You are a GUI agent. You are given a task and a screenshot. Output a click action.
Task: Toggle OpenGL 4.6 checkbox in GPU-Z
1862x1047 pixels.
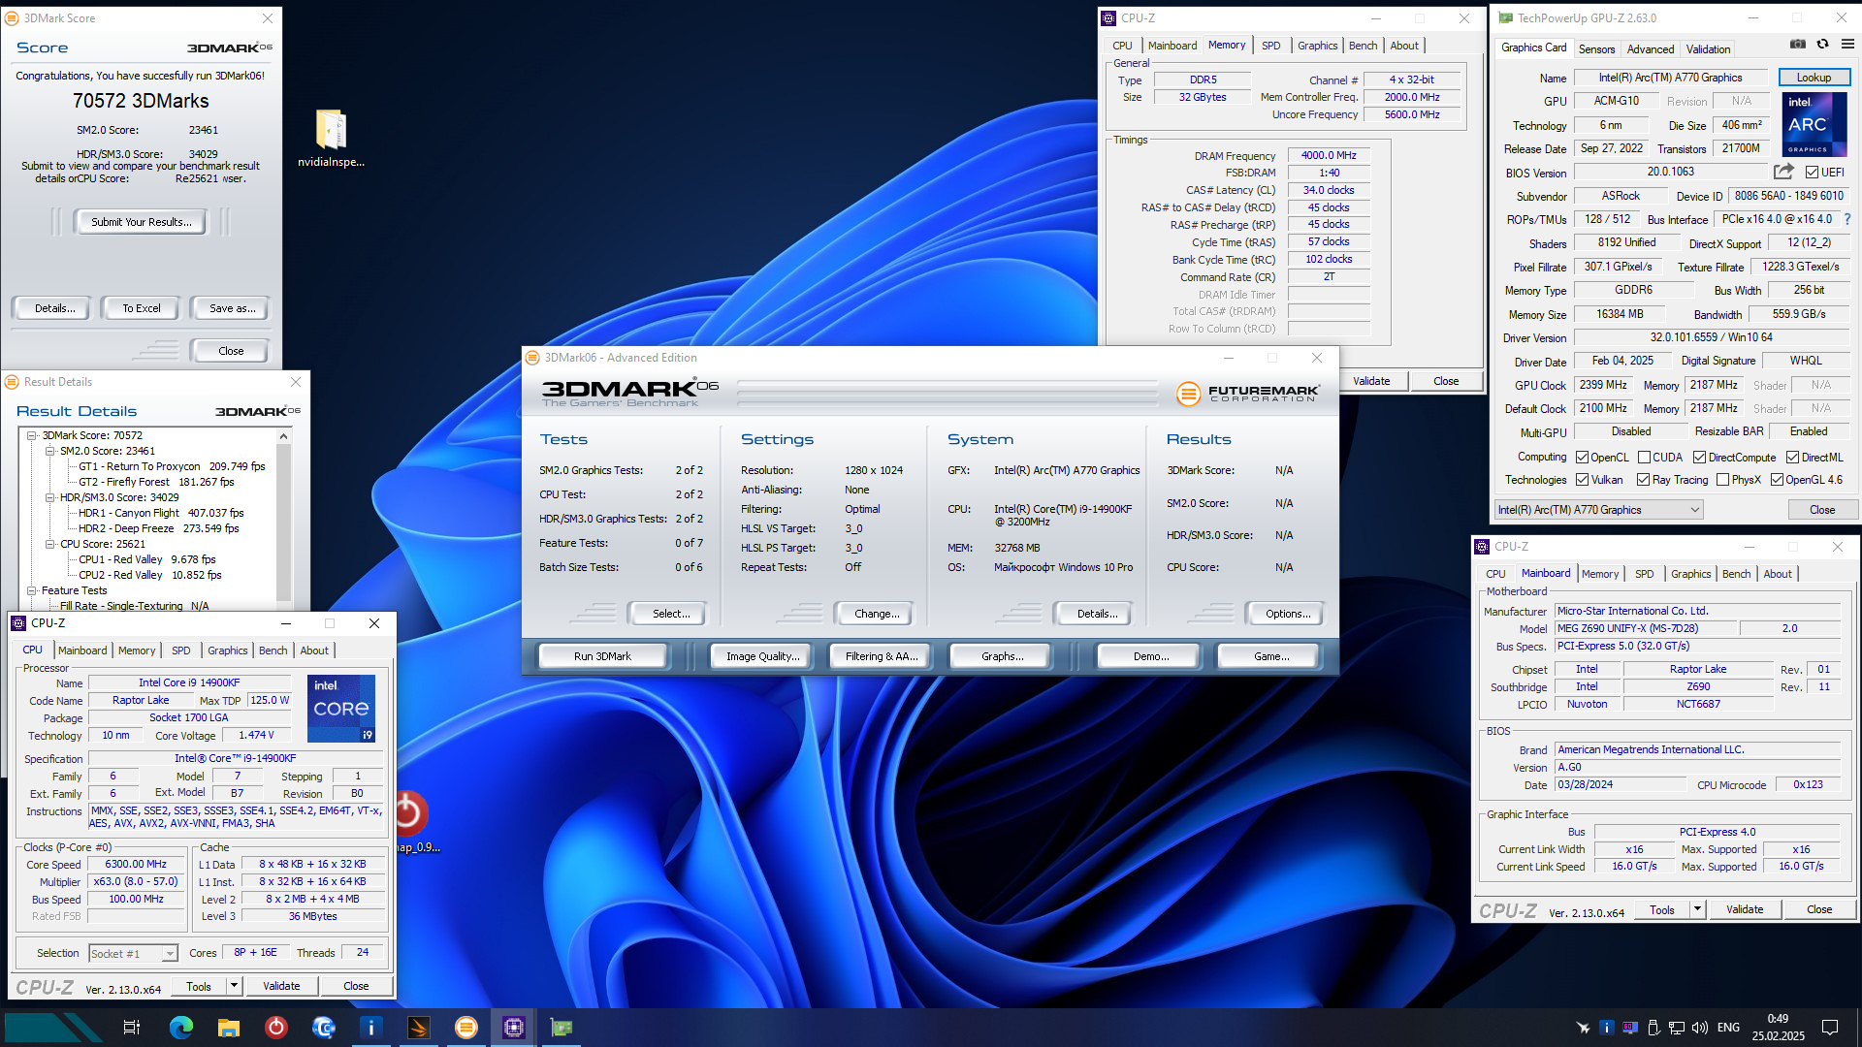1777,480
